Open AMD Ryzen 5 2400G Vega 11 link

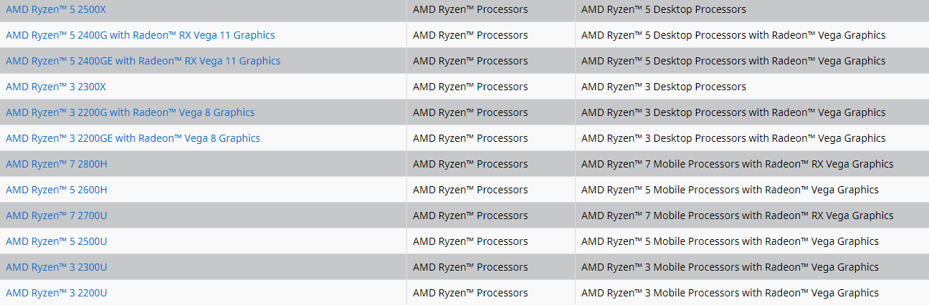pyautogui.click(x=140, y=35)
